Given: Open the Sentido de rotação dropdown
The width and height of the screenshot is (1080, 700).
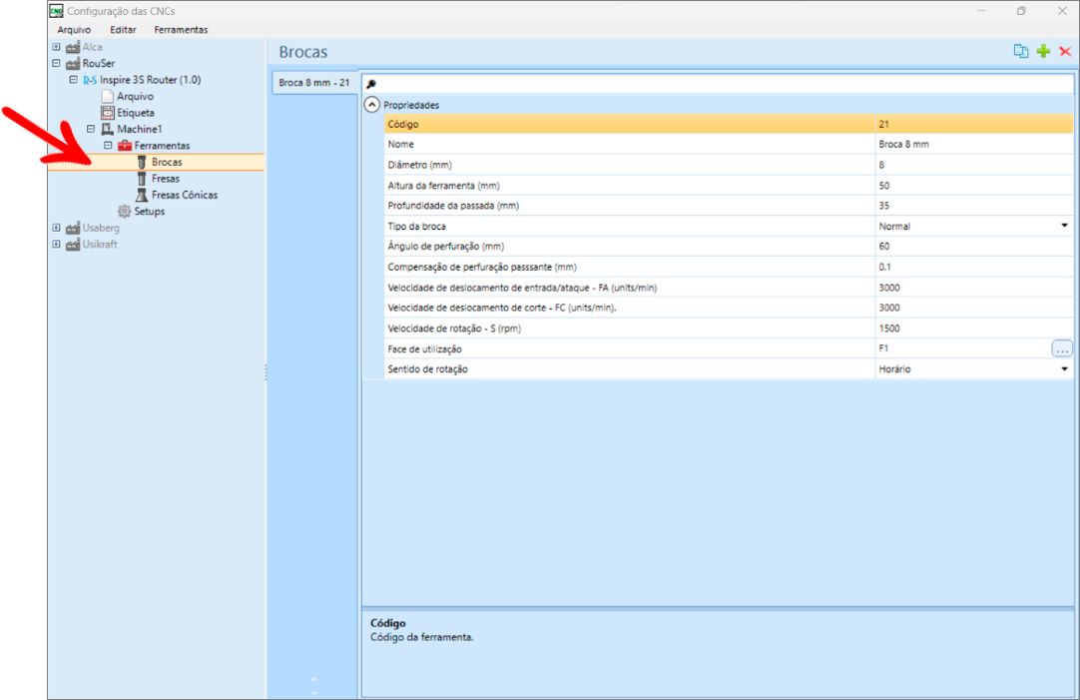Looking at the screenshot, I should pos(1064,369).
